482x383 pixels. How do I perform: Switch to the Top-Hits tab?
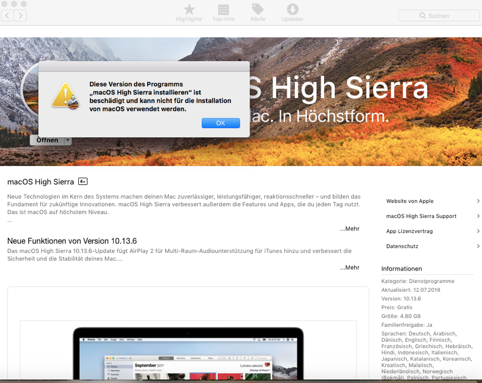coord(223,13)
